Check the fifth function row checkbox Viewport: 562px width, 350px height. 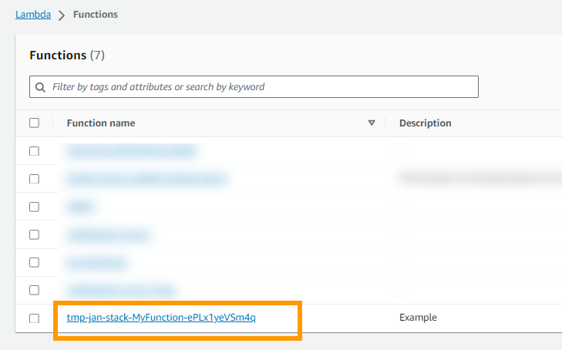34,262
